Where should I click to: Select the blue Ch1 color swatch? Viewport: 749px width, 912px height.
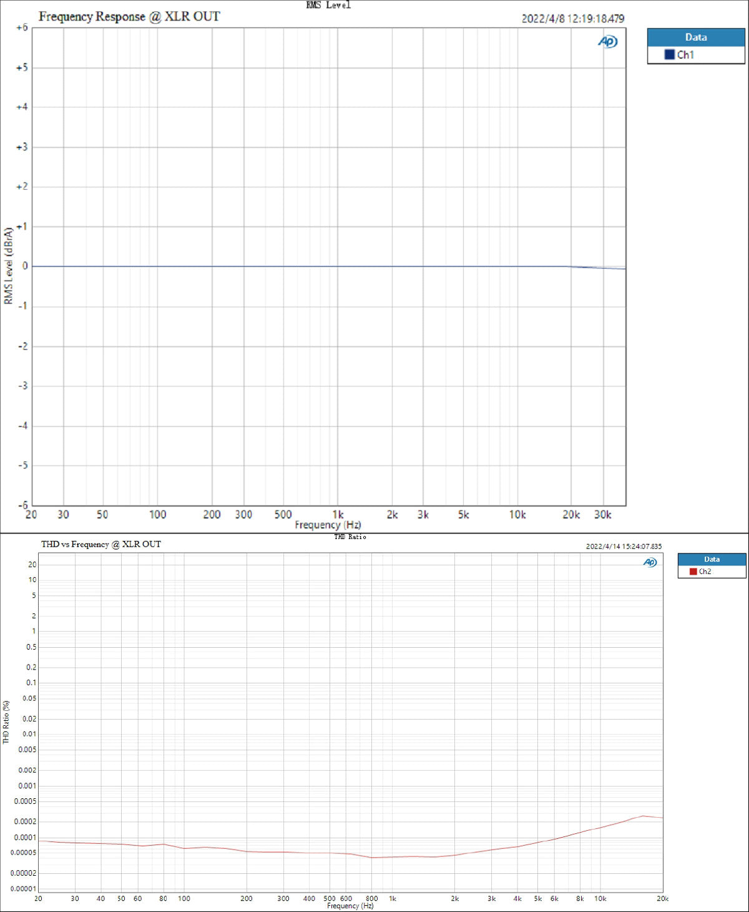pos(669,55)
